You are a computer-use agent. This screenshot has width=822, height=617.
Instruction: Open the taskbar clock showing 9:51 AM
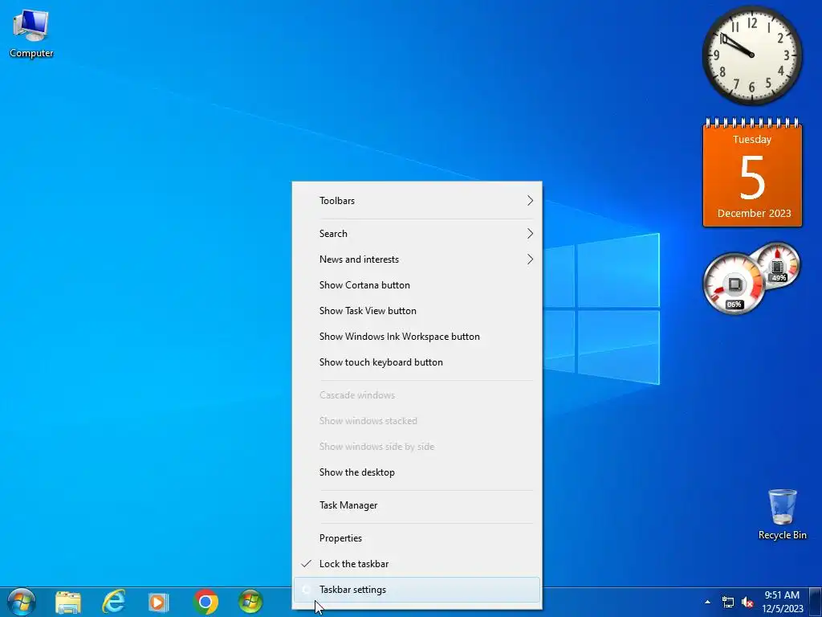pos(783,602)
